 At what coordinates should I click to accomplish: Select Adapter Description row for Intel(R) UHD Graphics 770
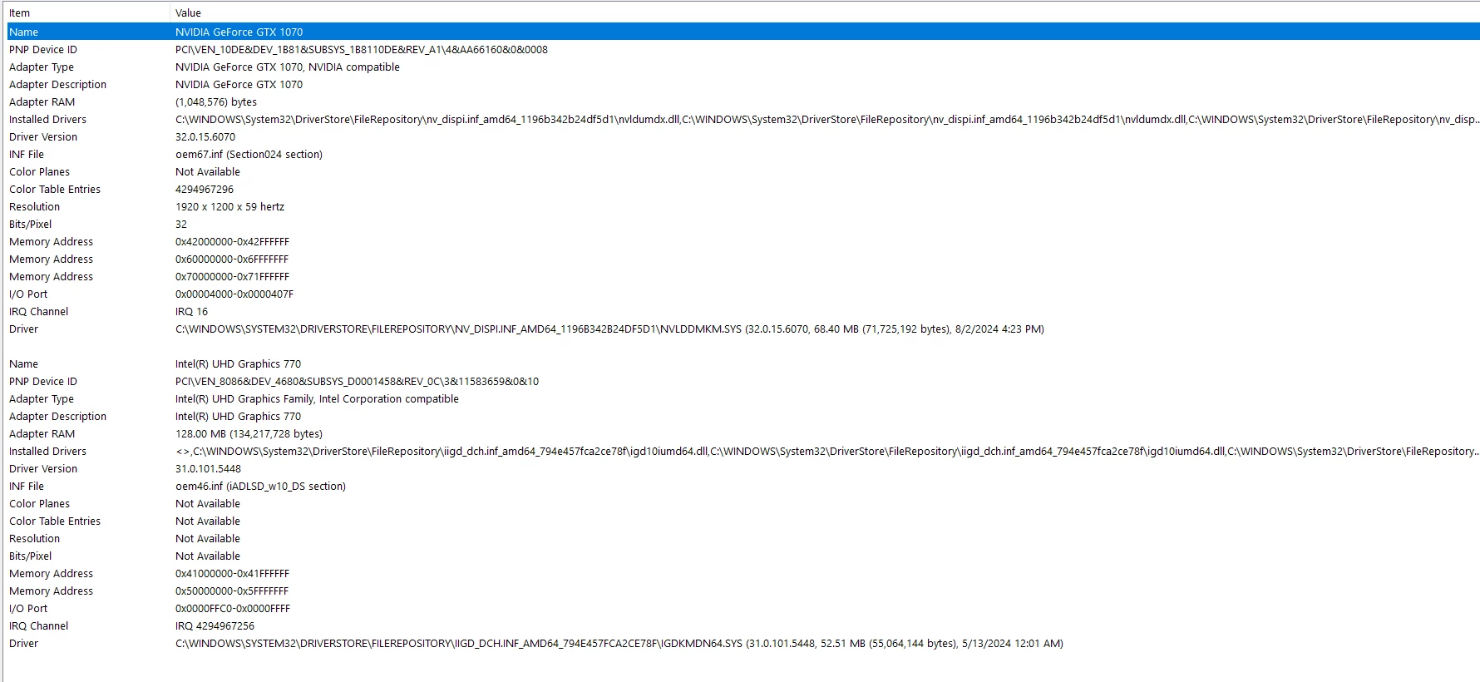pyautogui.click(x=743, y=416)
